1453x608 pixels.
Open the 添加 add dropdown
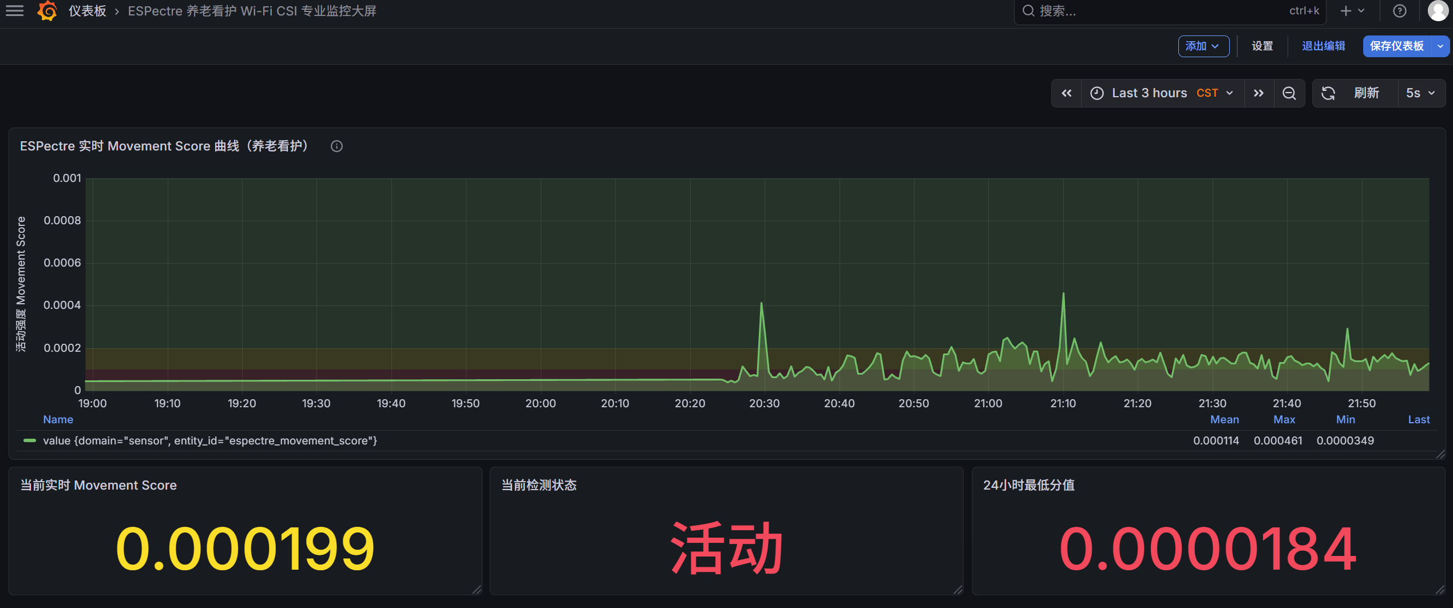1203,46
